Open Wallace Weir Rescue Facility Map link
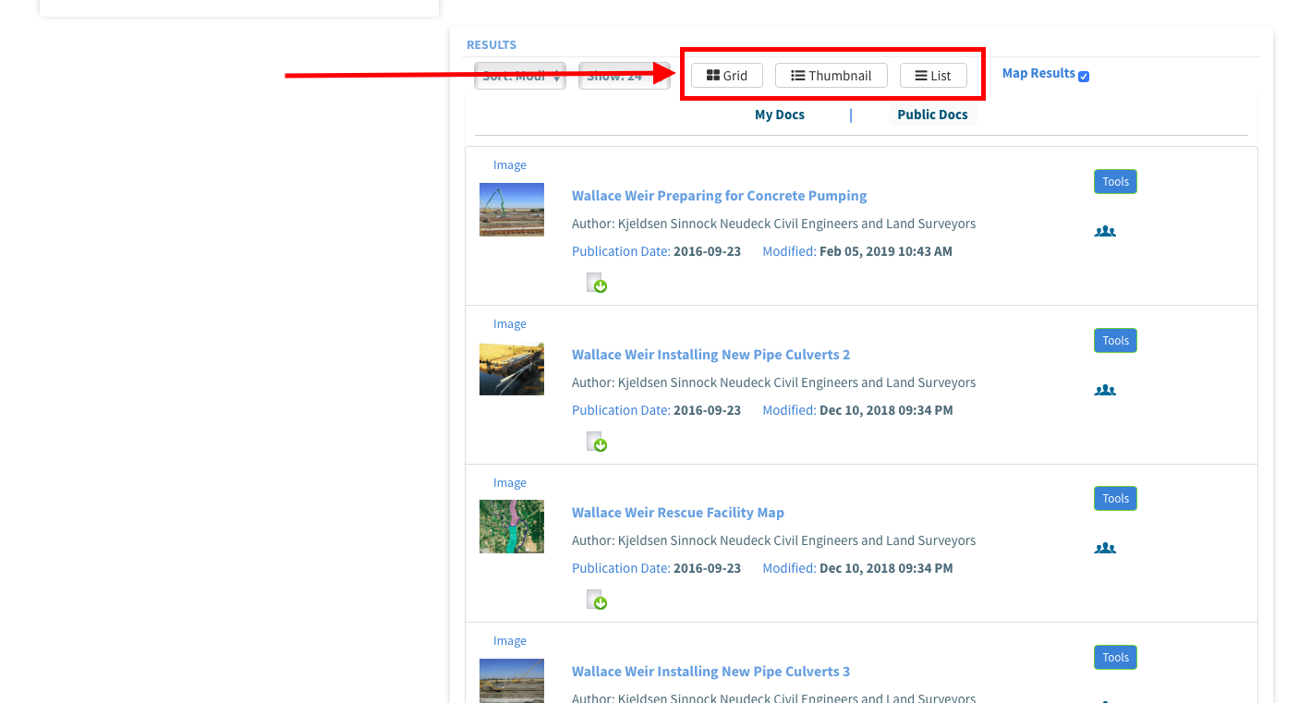This screenshot has height=703, width=1299. (x=677, y=513)
